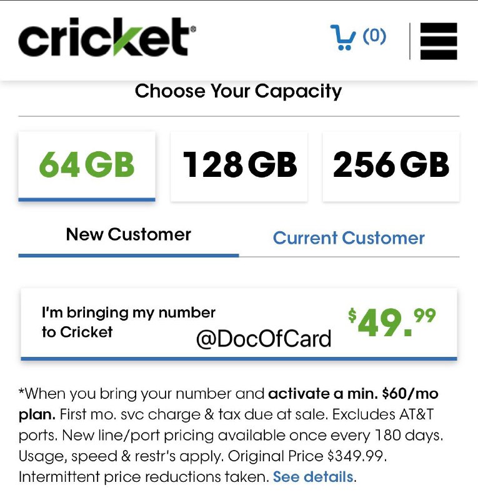The height and width of the screenshot is (500, 478).
Task: Select the 128GB capacity option
Action: pyautogui.click(x=239, y=164)
